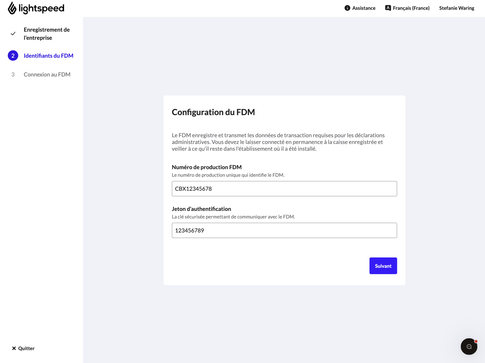The width and height of the screenshot is (485, 363).
Task: Click the Configuration du FDM heading
Action: (x=213, y=112)
